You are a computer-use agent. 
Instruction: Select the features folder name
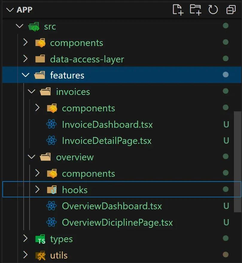(67, 75)
